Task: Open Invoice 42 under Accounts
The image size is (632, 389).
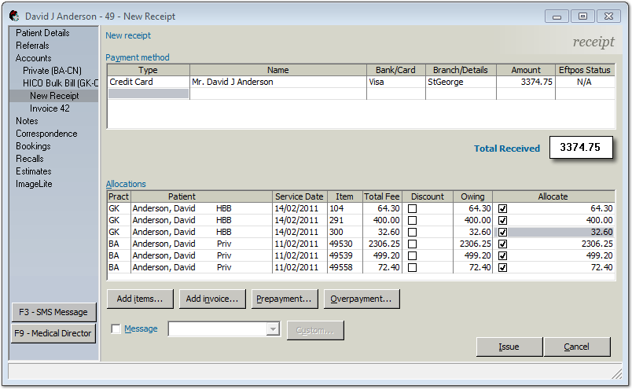Action: (x=50, y=108)
